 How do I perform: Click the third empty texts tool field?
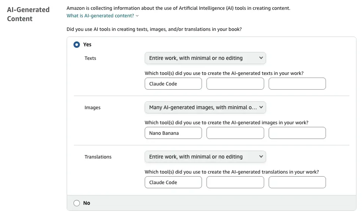click(297, 84)
